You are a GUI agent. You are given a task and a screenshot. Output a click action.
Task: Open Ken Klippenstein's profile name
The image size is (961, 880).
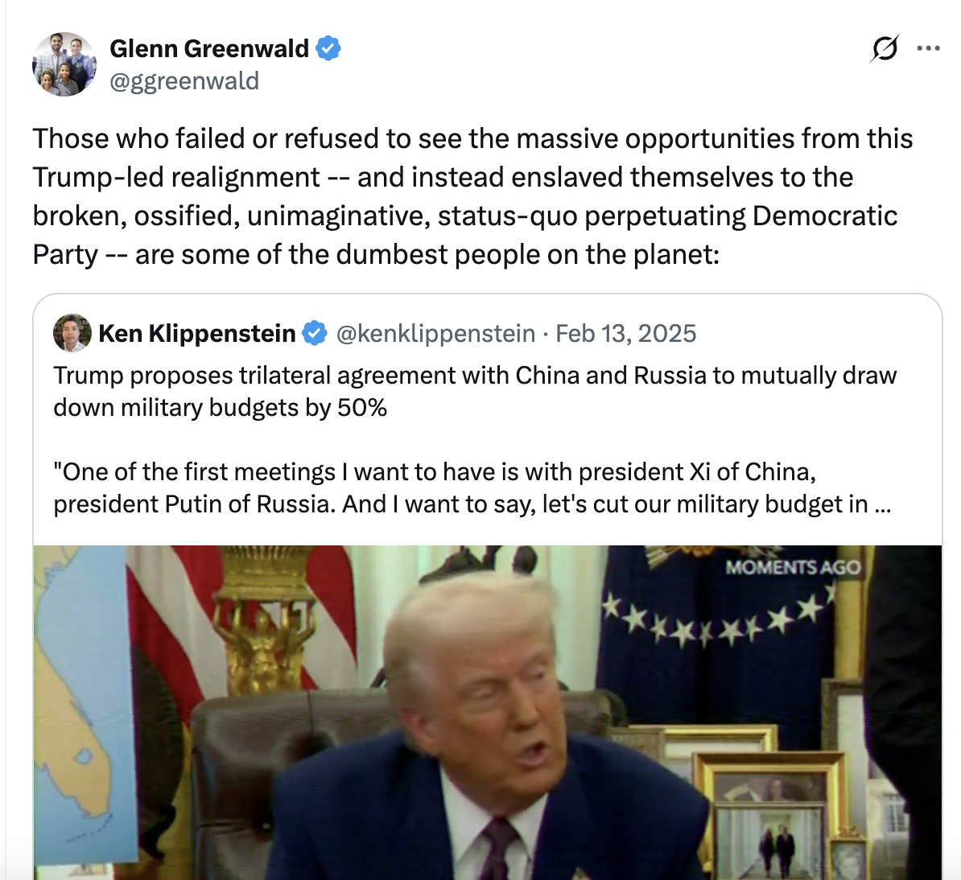(196, 334)
